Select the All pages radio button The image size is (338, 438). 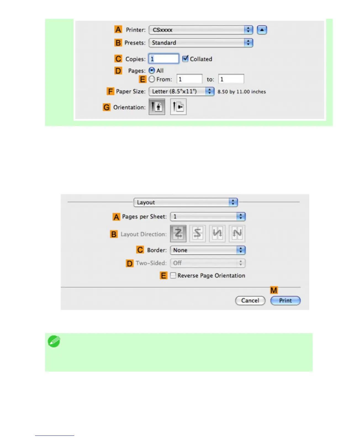(x=152, y=71)
